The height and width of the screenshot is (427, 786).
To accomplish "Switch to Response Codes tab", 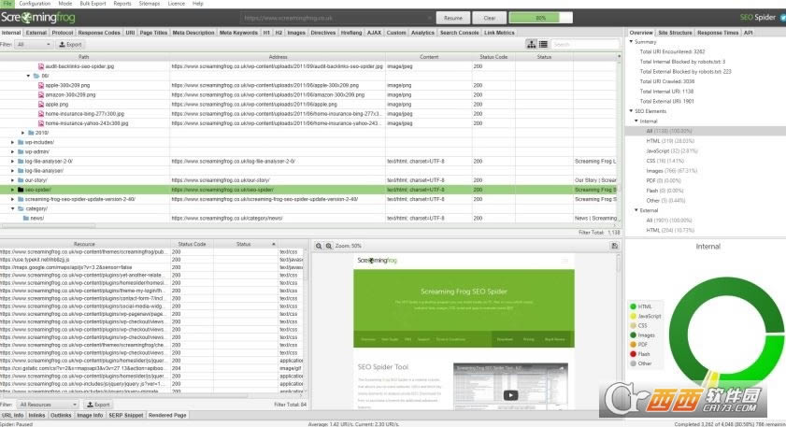I will coord(99,33).
